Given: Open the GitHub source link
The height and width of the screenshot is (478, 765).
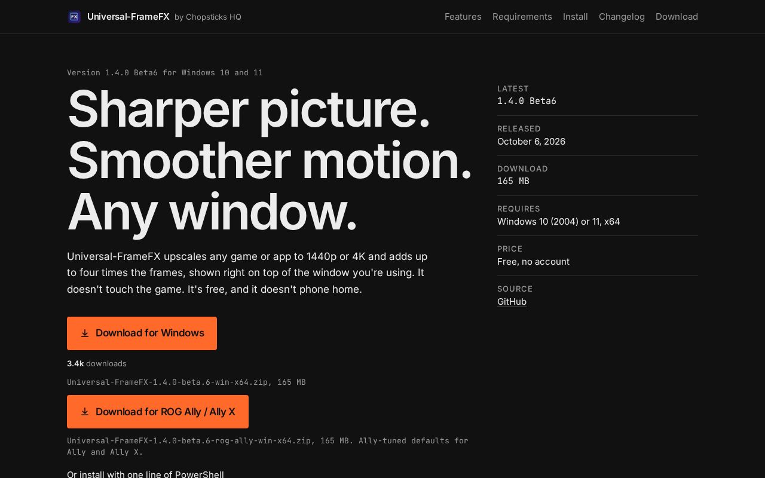Looking at the screenshot, I should coord(512,302).
